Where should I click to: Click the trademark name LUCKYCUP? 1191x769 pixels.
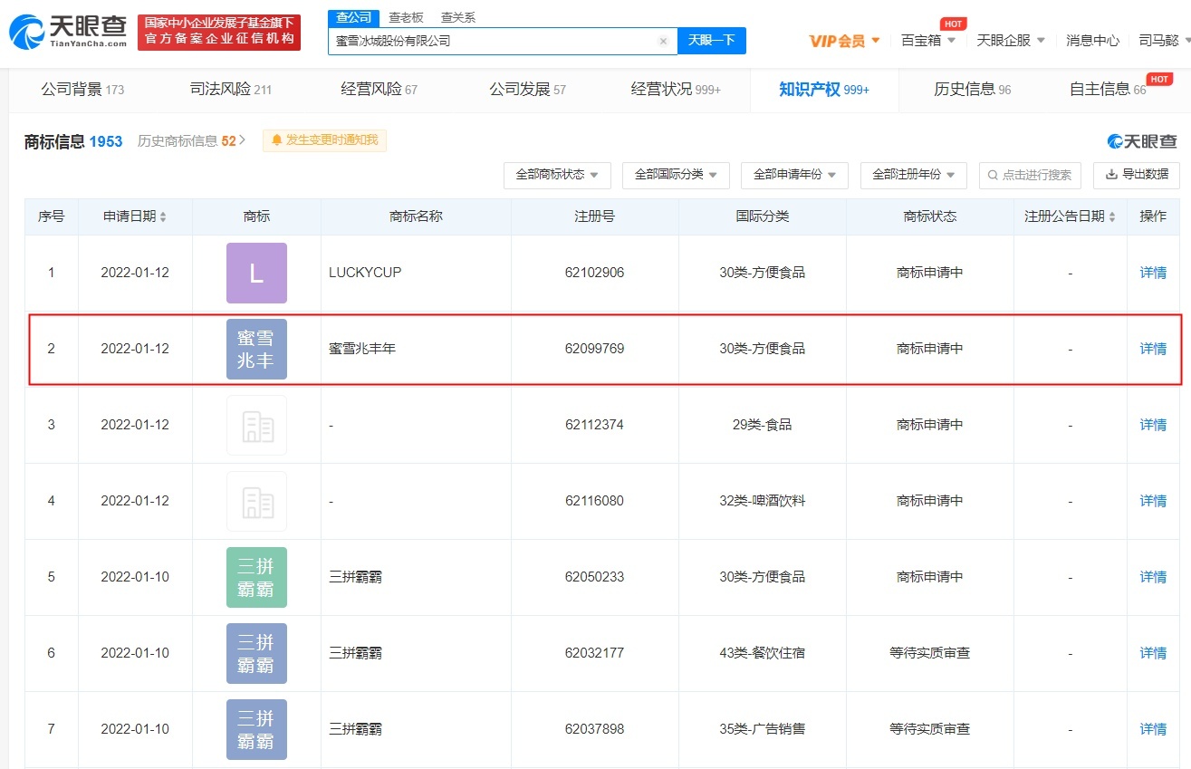365,273
